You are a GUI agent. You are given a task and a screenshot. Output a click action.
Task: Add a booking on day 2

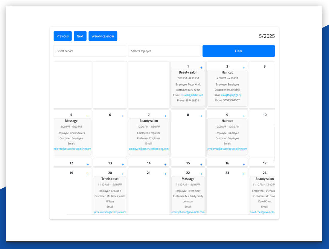point(244,68)
